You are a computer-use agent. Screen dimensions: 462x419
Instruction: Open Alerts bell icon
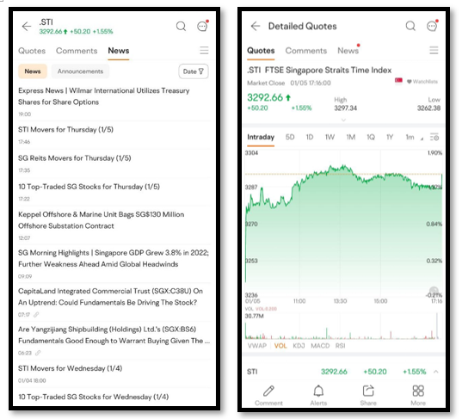(318, 391)
